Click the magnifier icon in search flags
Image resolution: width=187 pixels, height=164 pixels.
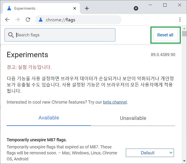11,35
